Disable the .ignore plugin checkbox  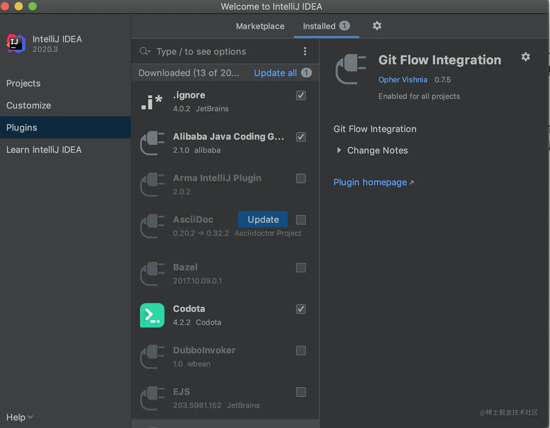pos(301,95)
